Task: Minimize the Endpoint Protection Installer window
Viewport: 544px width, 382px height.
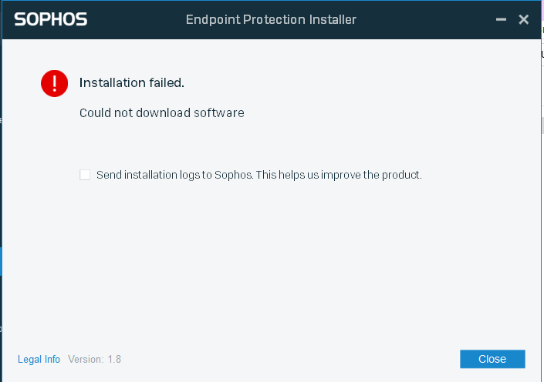Action: pos(501,19)
